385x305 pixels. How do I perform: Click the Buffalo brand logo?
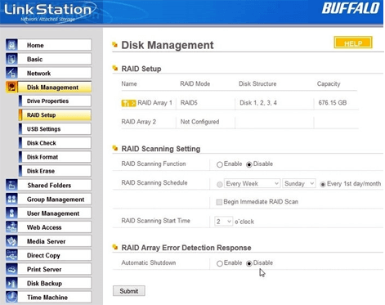pos(351,8)
